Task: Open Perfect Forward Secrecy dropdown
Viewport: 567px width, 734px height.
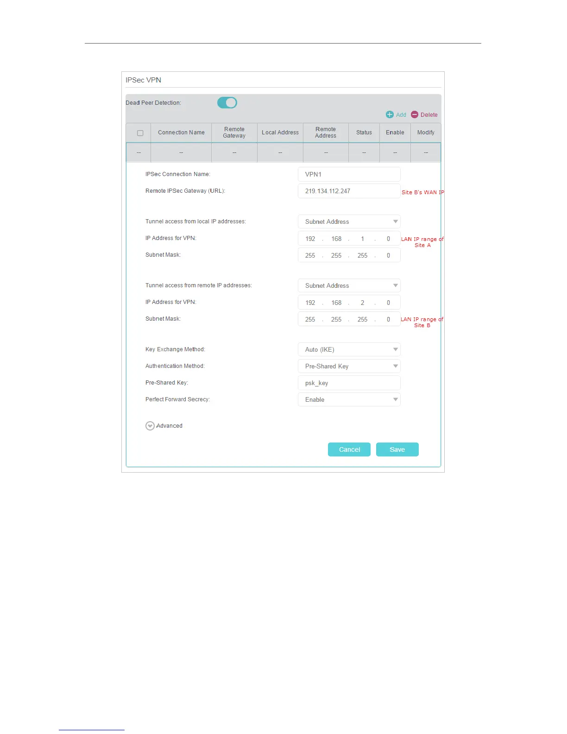Action: pyautogui.click(x=349, y=399)
